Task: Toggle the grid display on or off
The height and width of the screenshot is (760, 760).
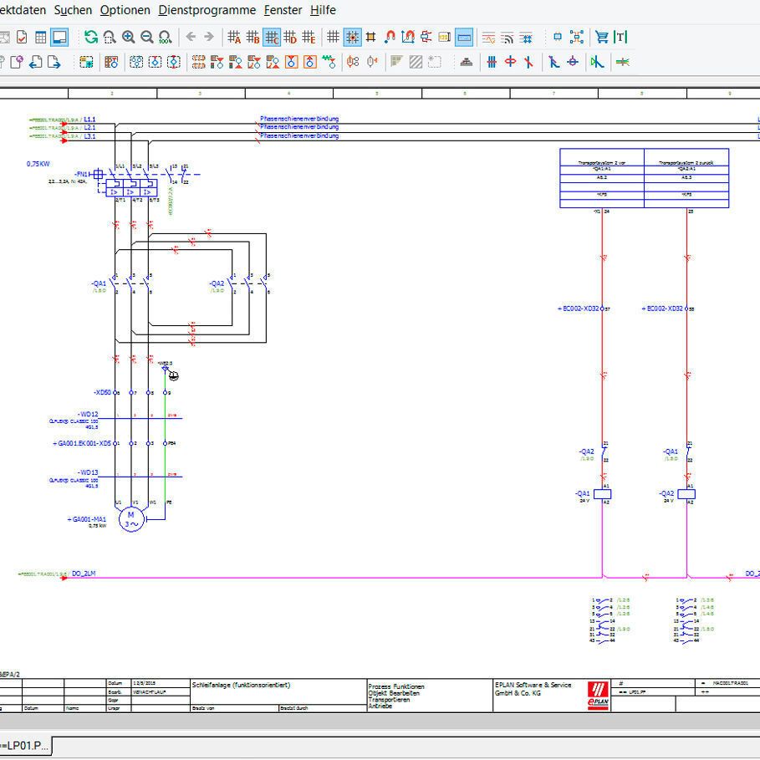Action: coord(334,37)
